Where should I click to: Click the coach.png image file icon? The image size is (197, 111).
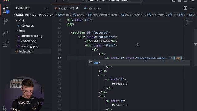click(x=18, y=41)
